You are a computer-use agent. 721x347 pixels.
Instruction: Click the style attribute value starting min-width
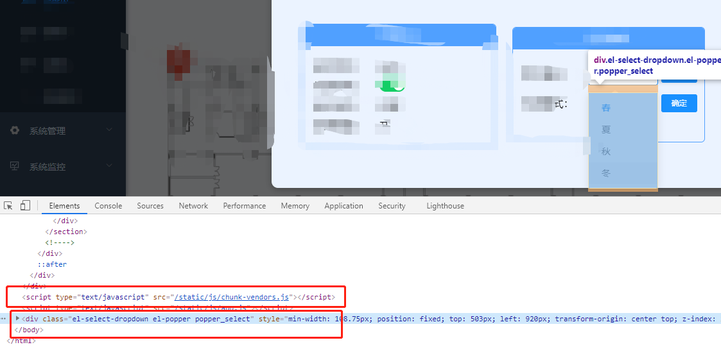(x=505, y=319)
